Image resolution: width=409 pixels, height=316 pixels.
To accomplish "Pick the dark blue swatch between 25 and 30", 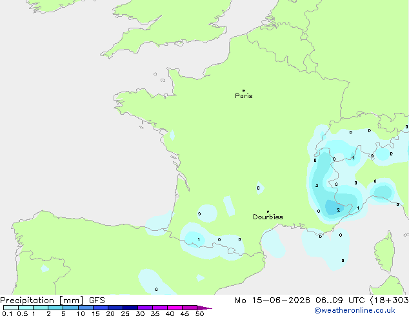I will [x=130, y=308].
